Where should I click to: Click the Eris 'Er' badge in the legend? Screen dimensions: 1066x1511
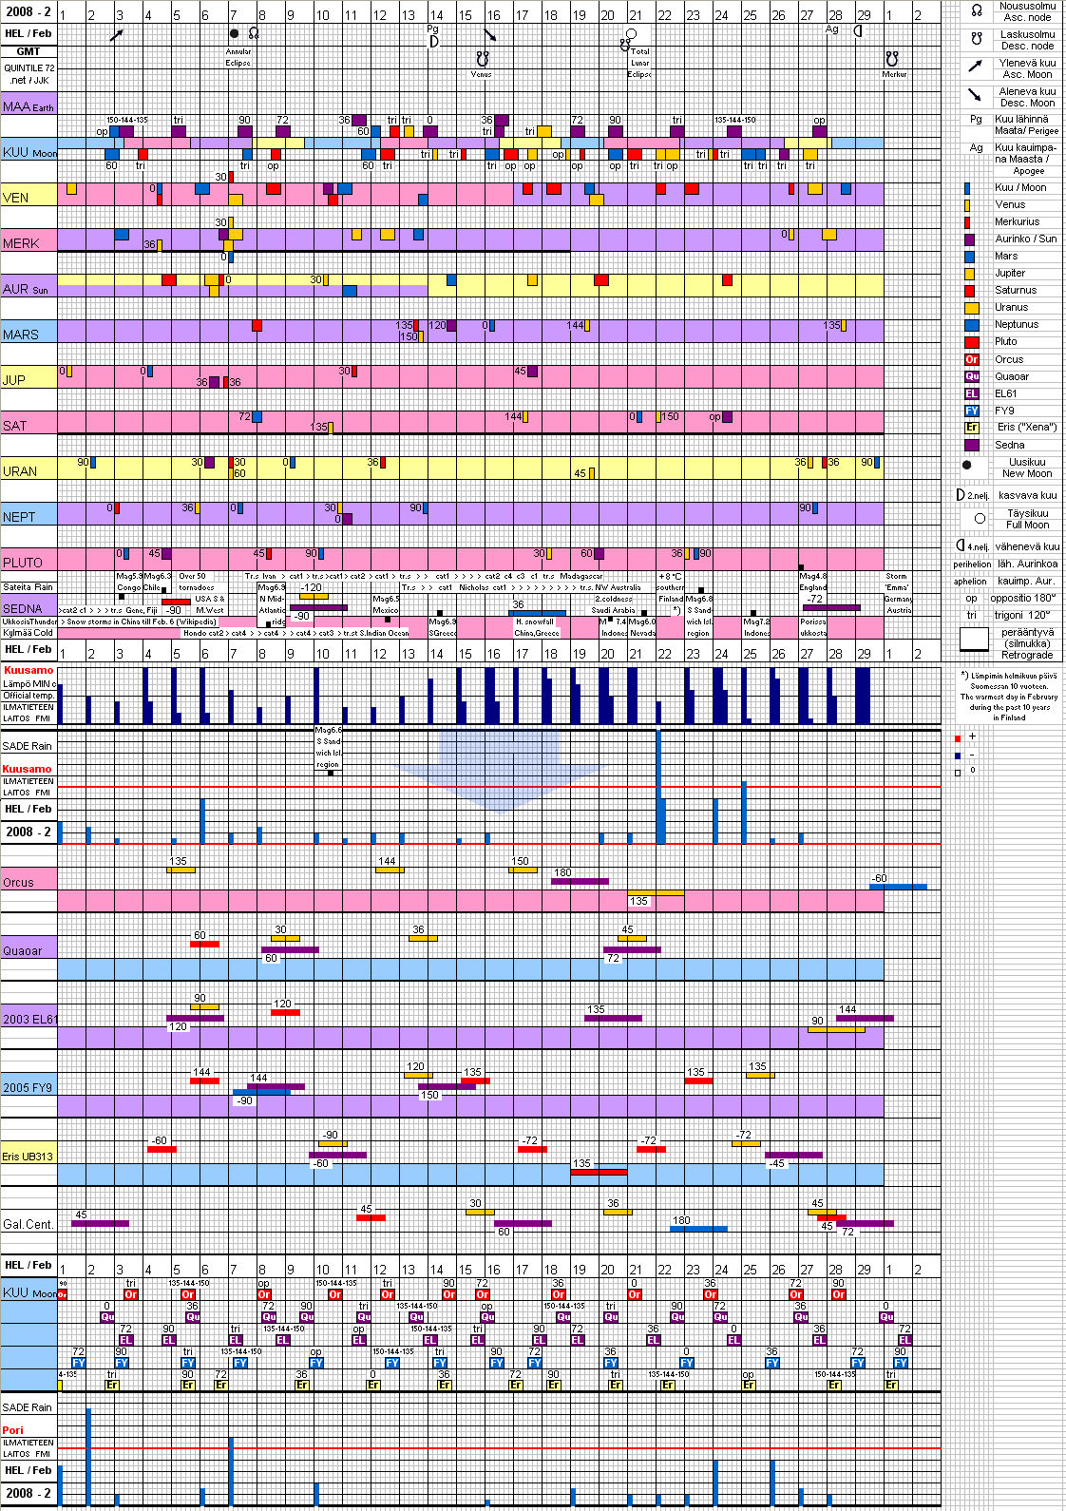(971, 428)
